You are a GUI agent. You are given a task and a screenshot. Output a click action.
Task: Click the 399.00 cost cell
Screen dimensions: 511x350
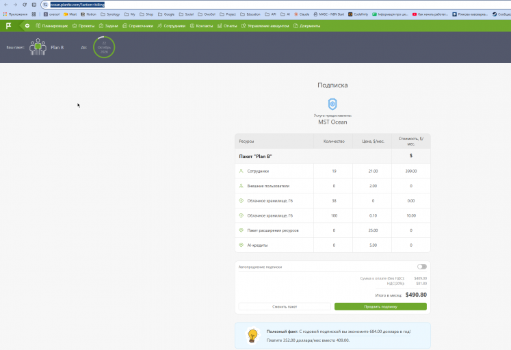click(411, 172)
